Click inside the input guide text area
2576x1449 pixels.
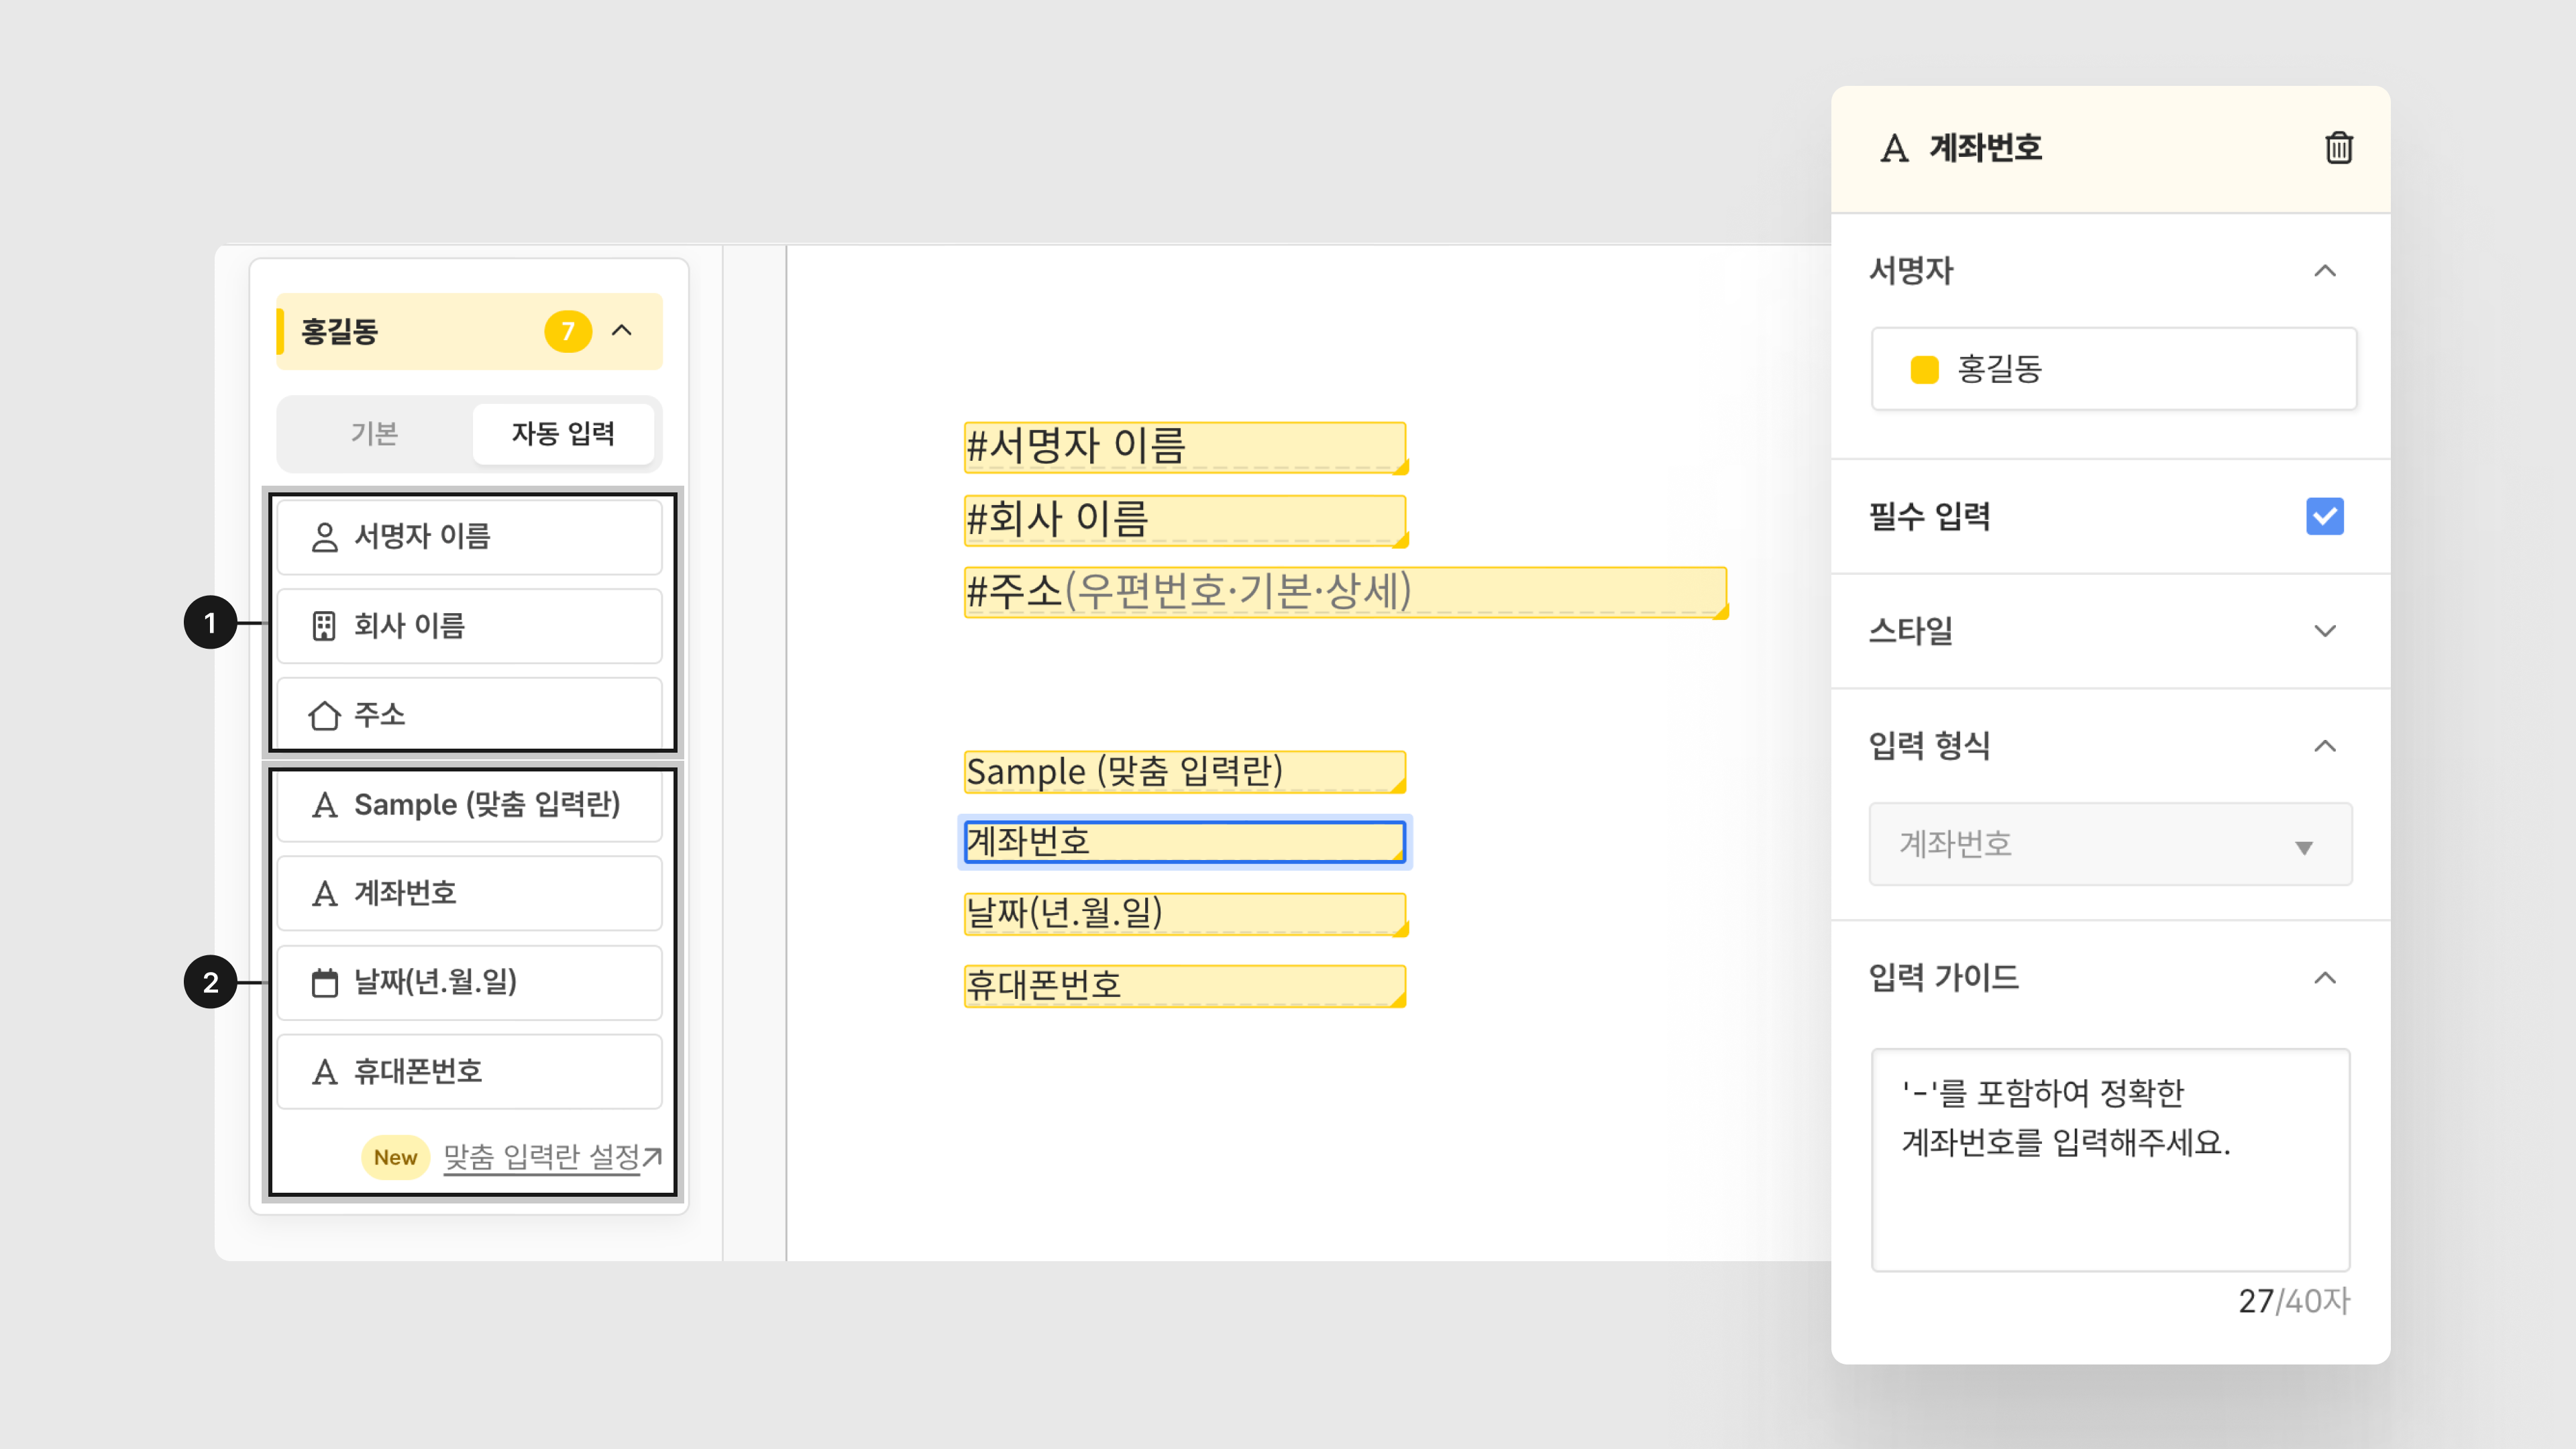pyautogui.click(x=2110, y=1160)
